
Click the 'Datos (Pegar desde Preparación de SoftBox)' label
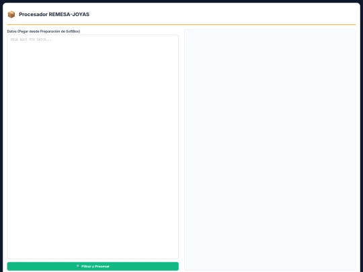point(44,31)
